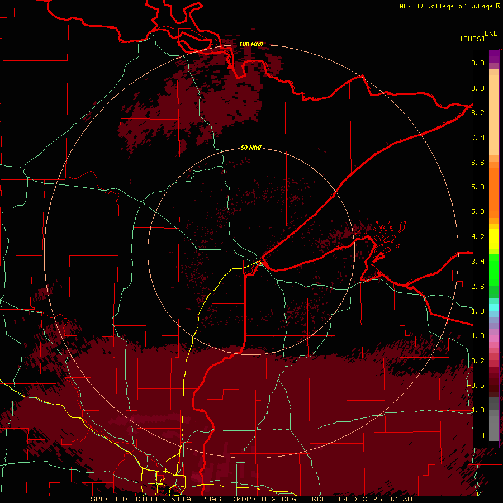
Task: Click the KDLH station ID in the caption
Action: 322,499
